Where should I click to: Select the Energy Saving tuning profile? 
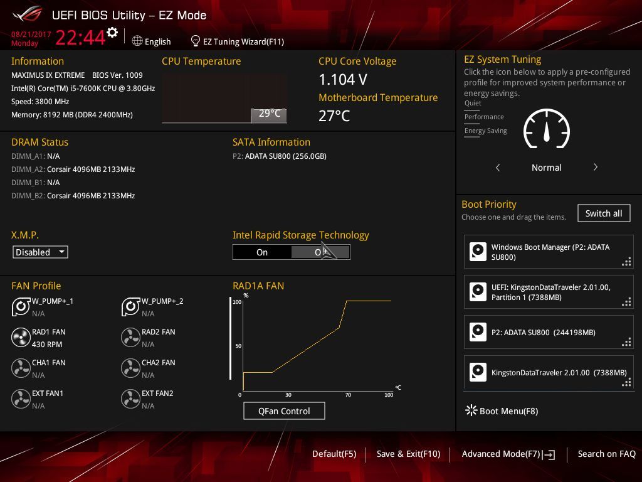(x=486, y=131)
